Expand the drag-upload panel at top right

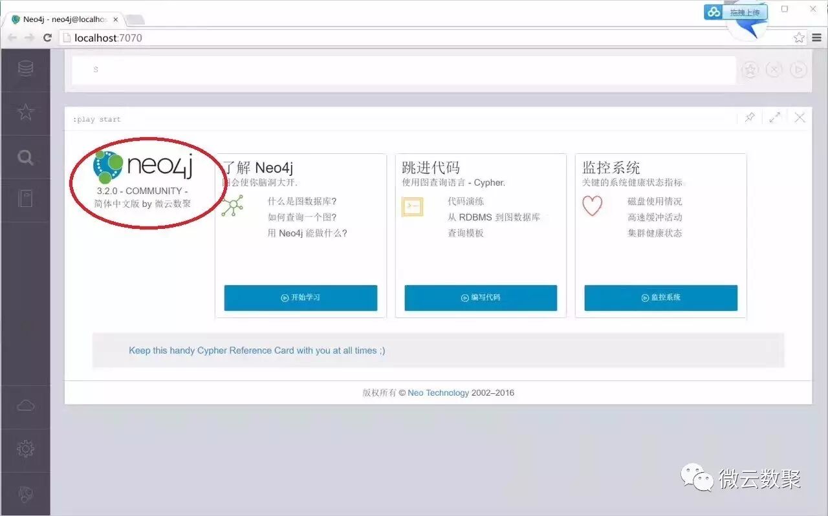[x=735, y=12]
